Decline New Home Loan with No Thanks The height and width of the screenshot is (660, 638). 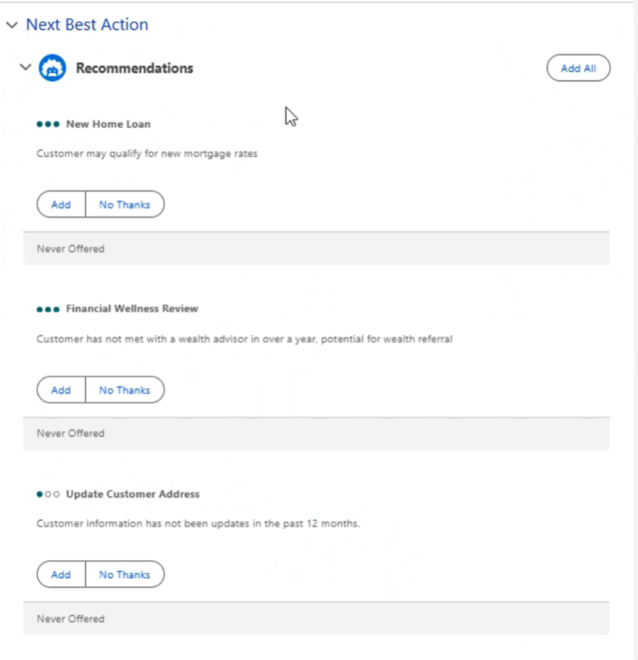coord(125,205)
